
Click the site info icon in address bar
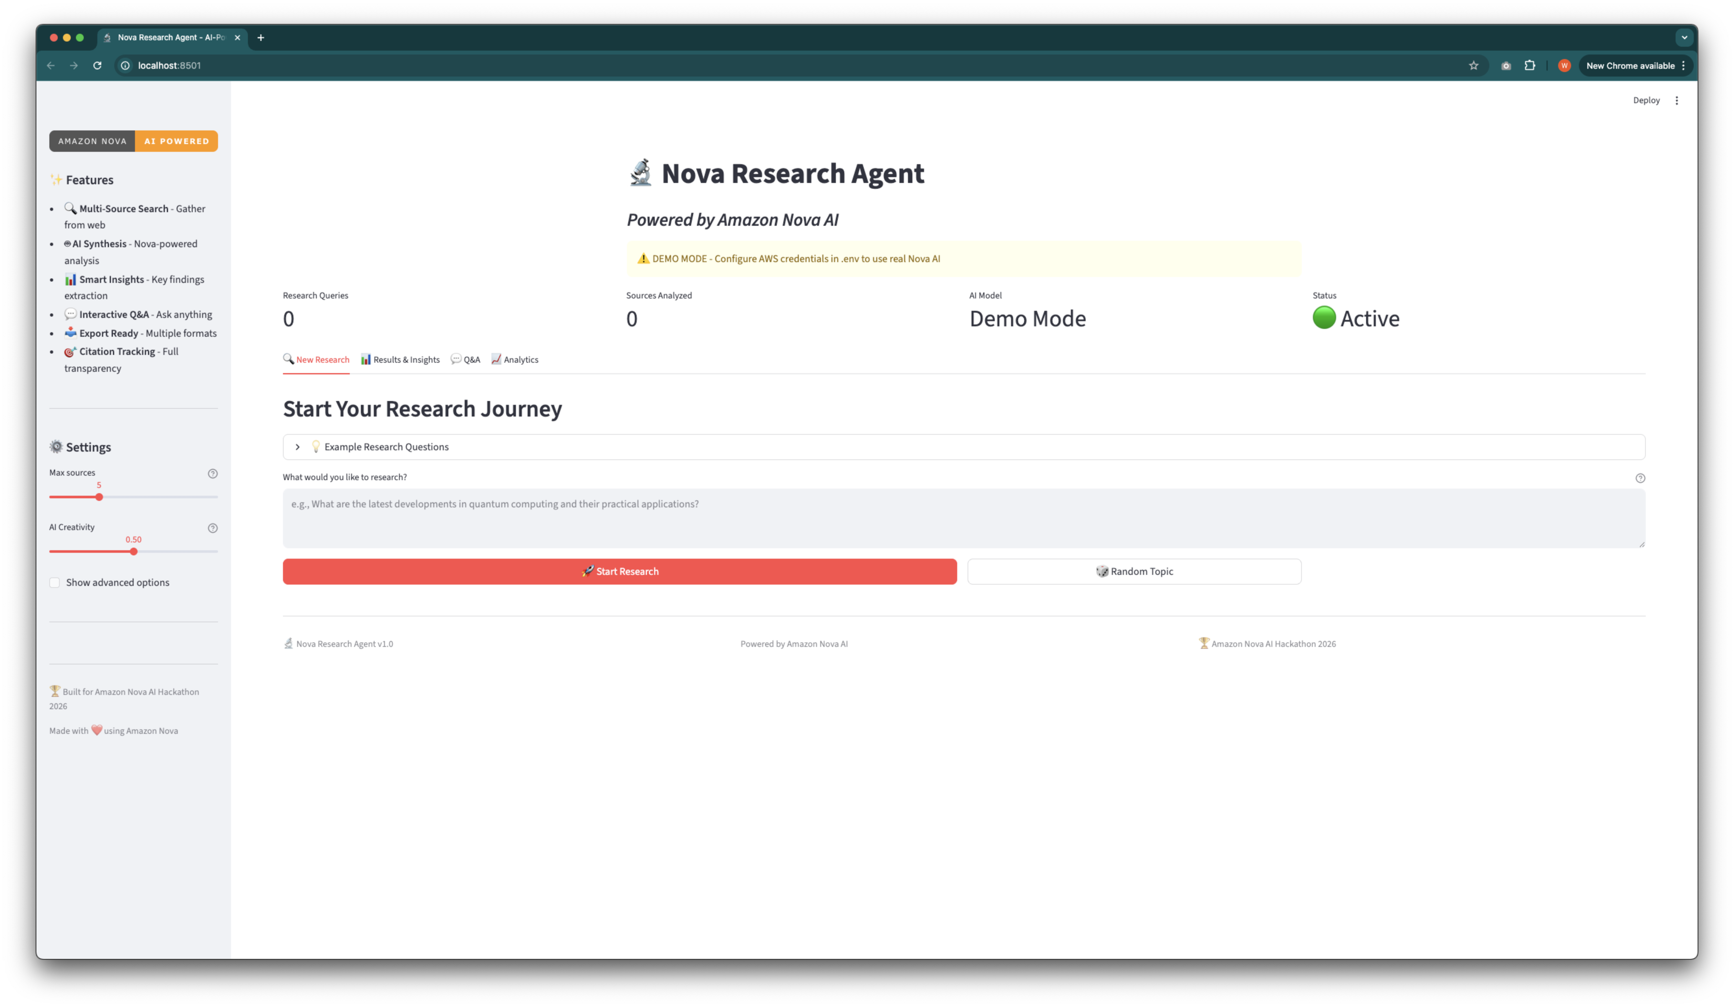coord(125,65)
